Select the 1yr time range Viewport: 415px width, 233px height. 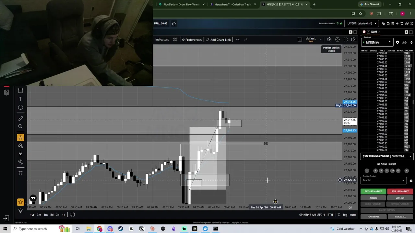32,215
